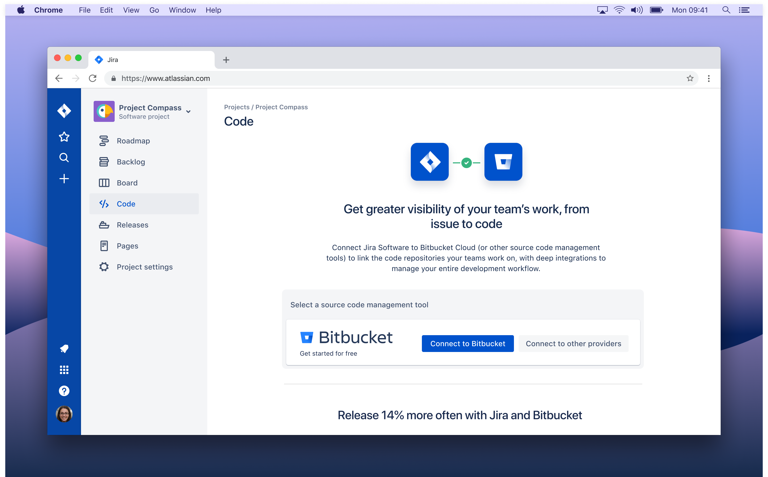Open the Edit menu
Screen dimensions: 768x477
107,10
